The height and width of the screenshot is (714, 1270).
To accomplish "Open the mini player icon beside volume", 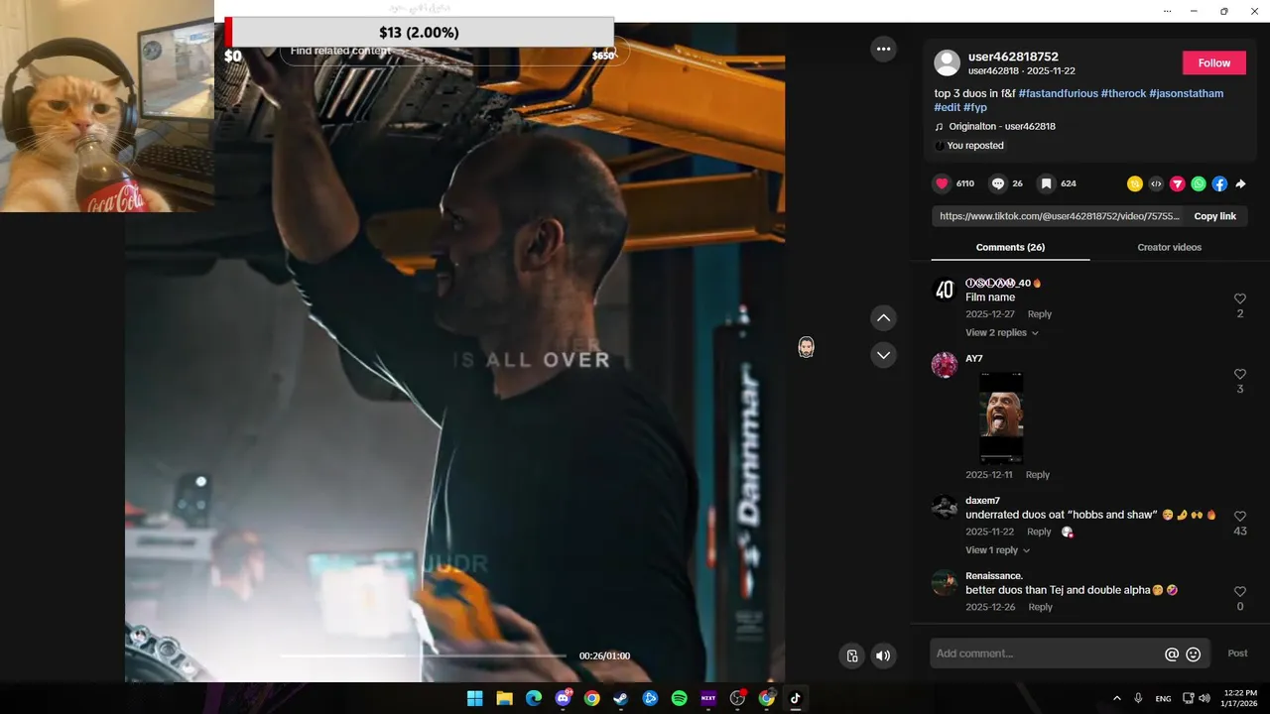I will [851, 655].
